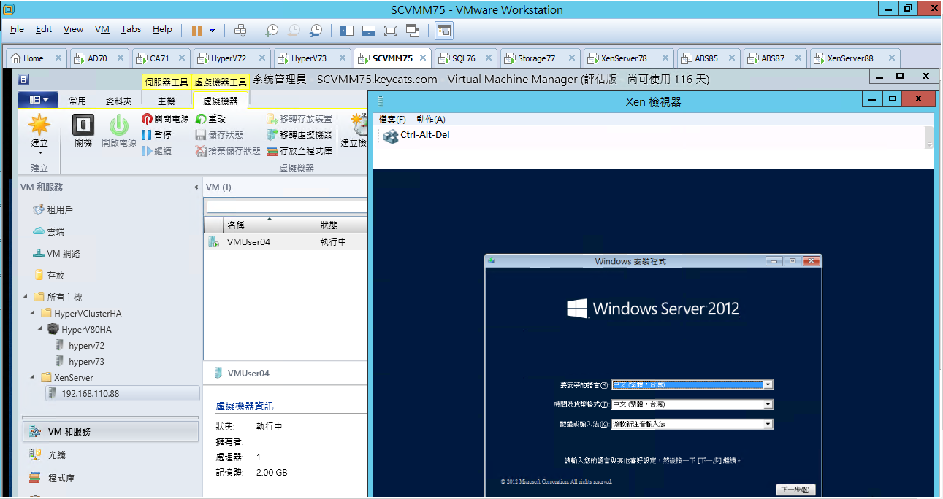Open the VMware Help menu
This screenshot has width=943, height=499.
click(x=162, y=29)
